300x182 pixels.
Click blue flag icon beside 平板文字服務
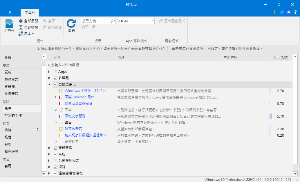(x=60, y=116)
